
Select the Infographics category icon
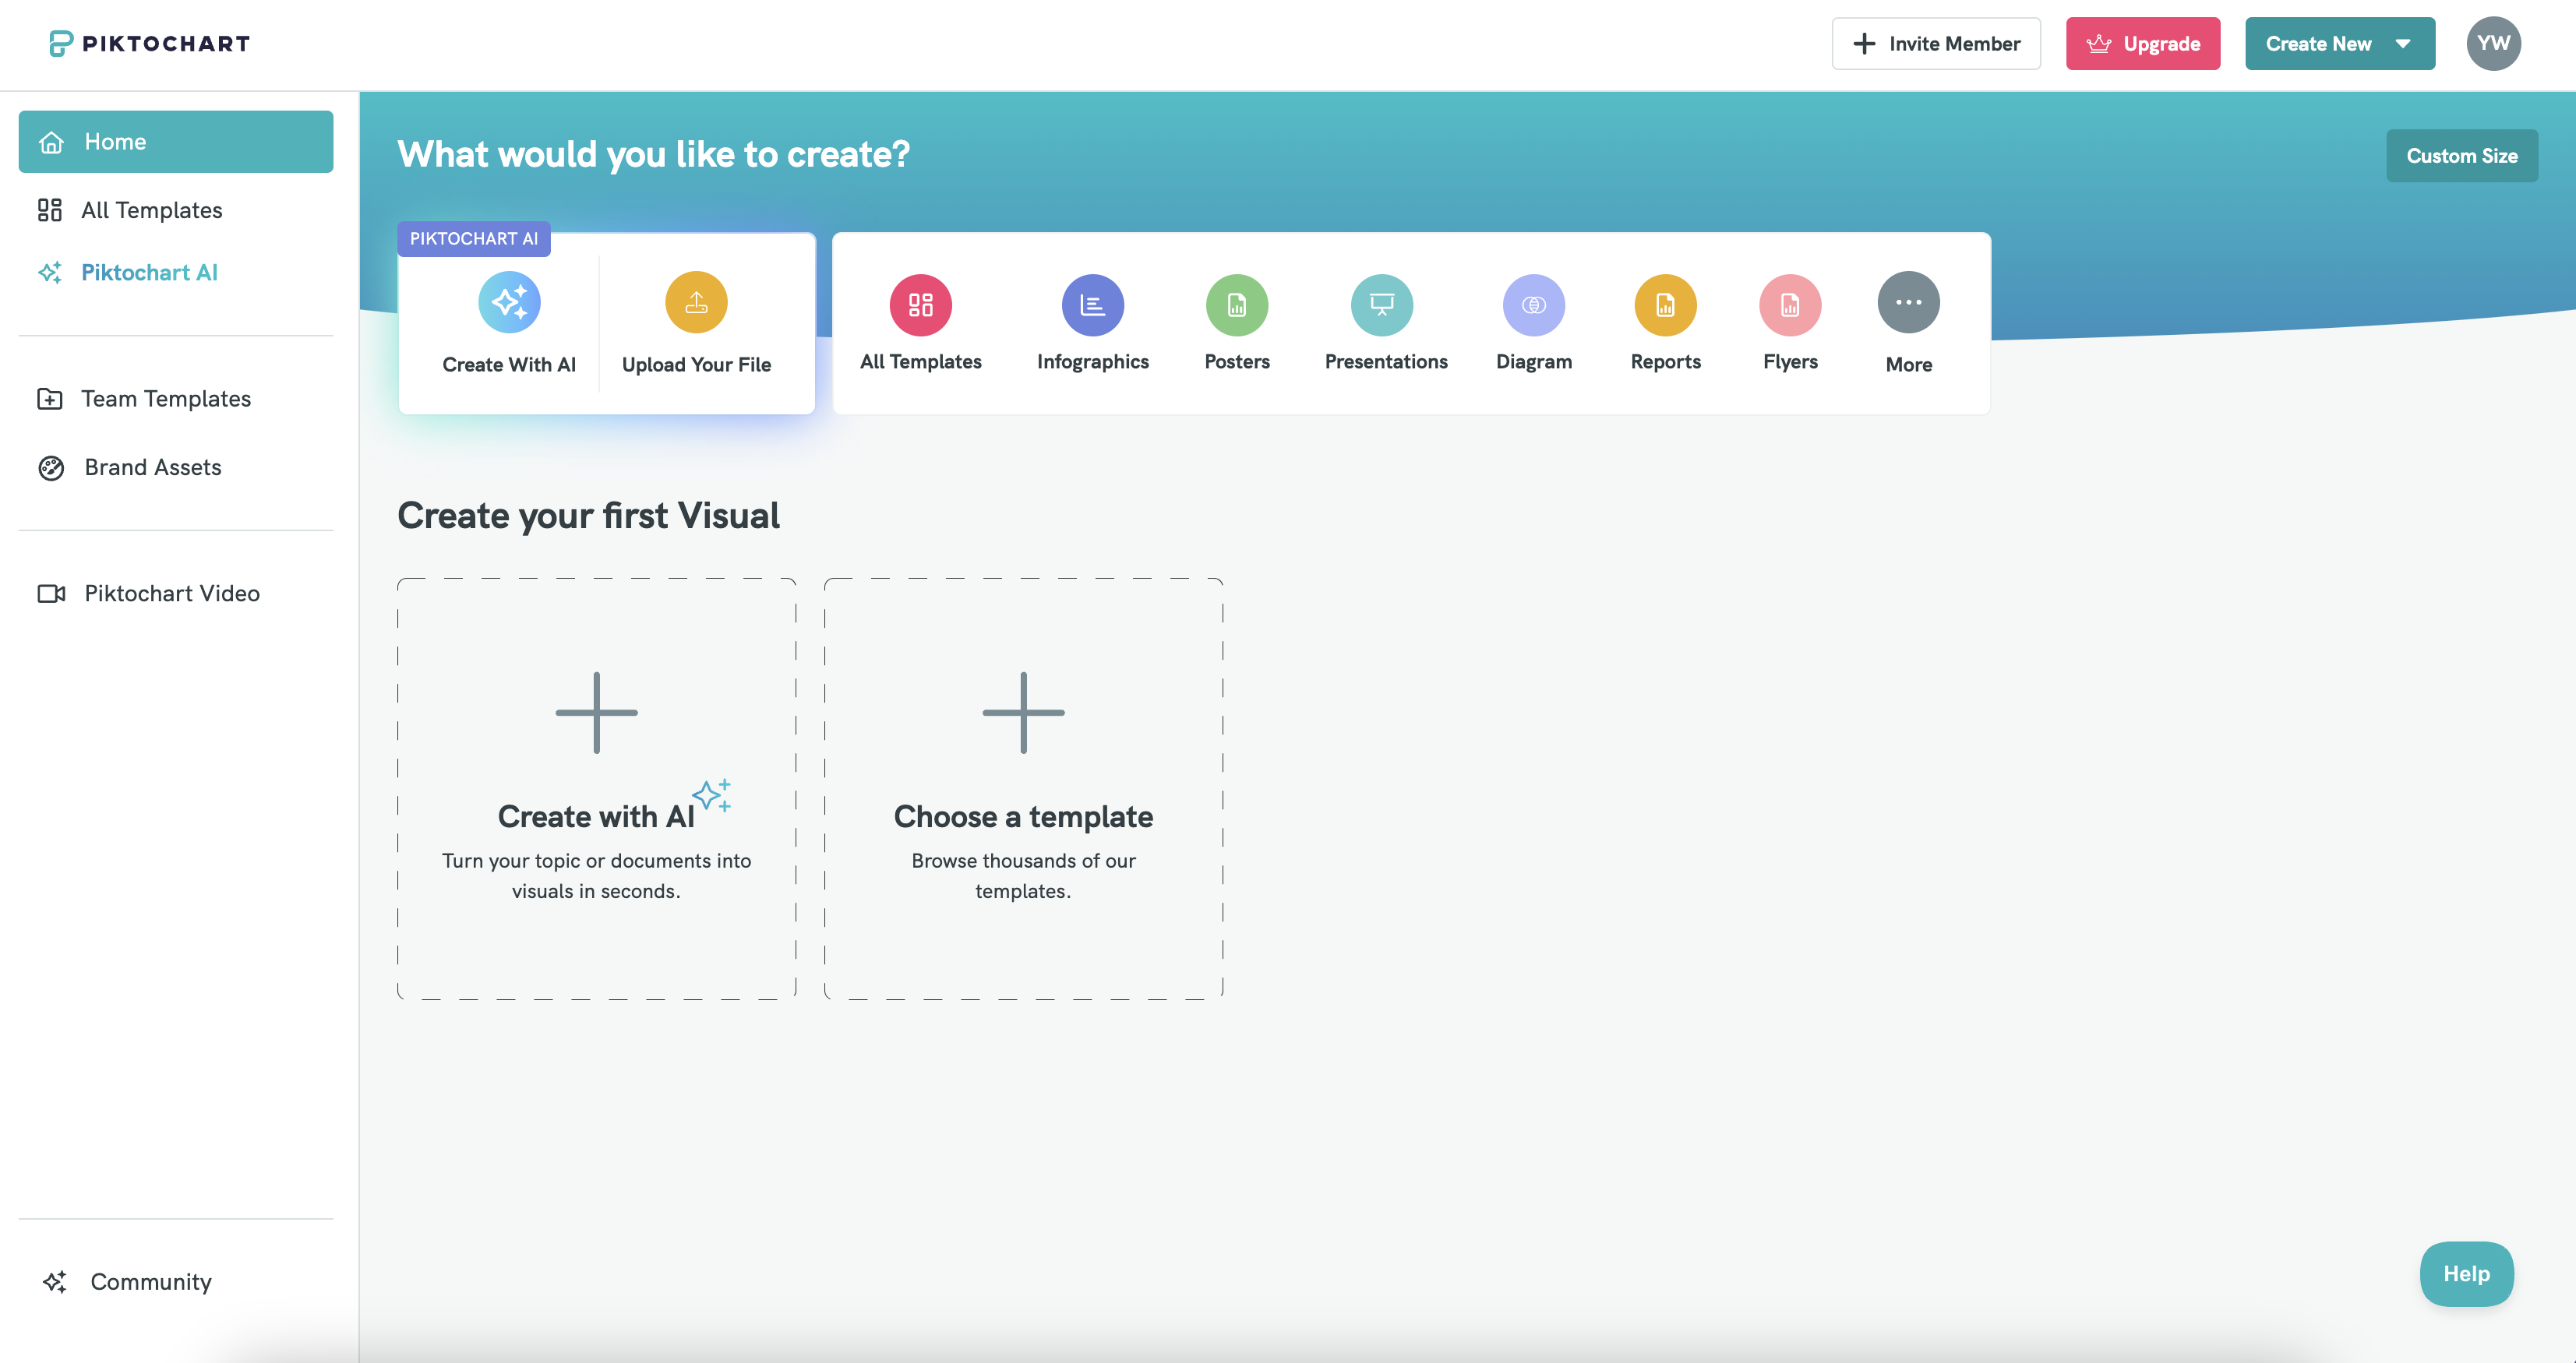click(1093, 305)
